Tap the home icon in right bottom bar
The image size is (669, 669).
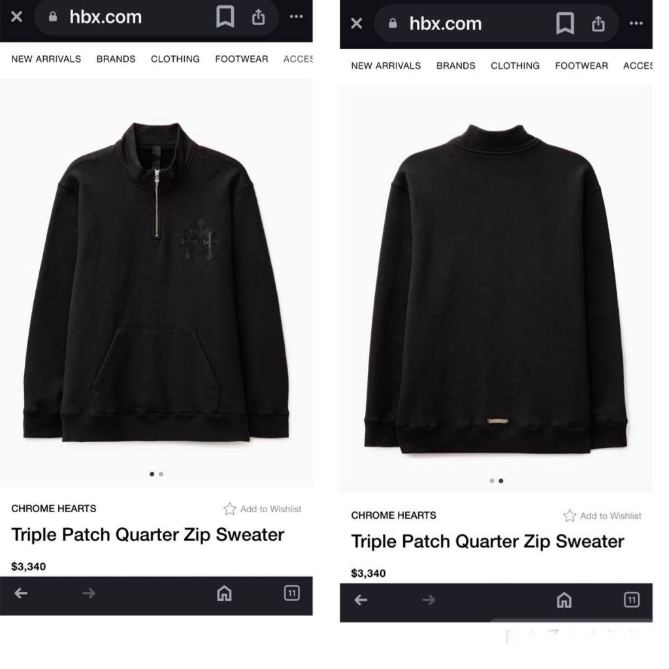click(x=564, y=600)
